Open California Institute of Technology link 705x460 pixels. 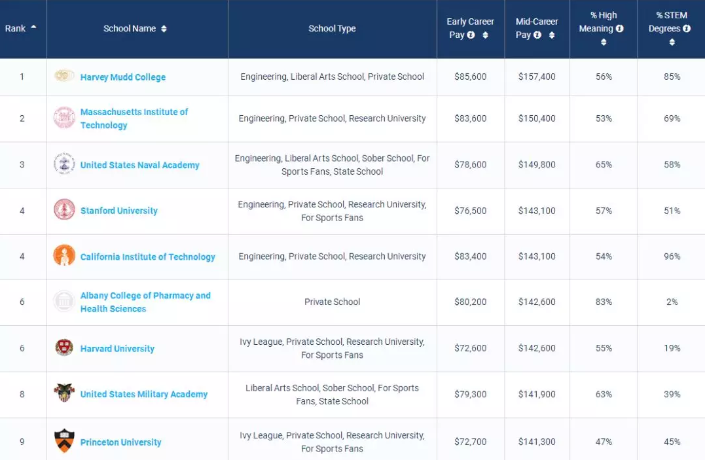coord(148,257)
